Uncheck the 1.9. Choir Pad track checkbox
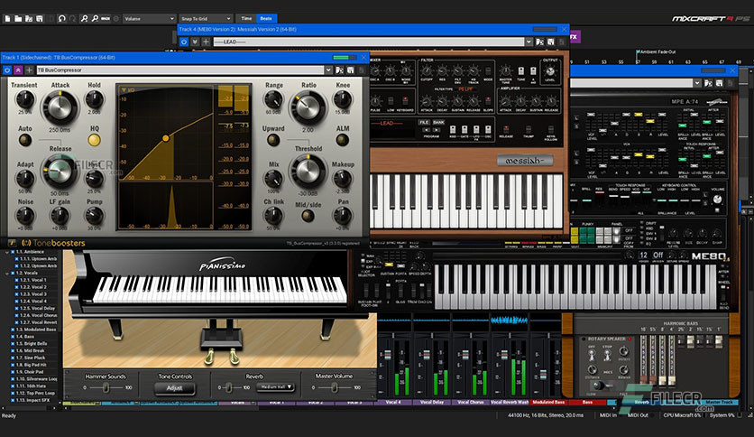Image resolution: width=754 pixels, height=437 pixels. [x=13, y=372]
